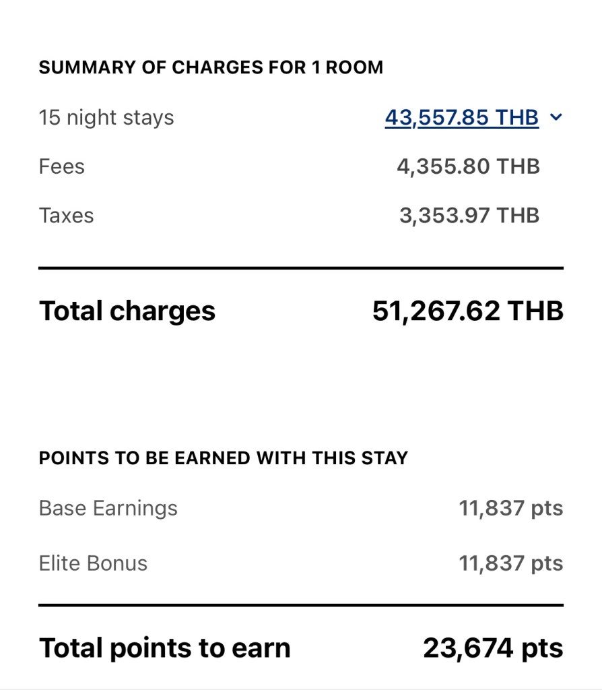Tap the 'Total points to earn' label
The image size is (602, 690).
(x=165, y=648)
